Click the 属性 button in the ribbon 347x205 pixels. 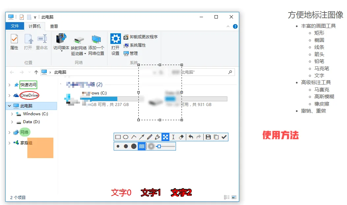pyautogui.click(x=14, y=43)
